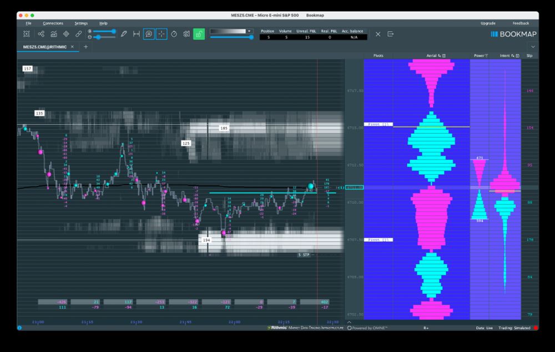Toggle the Aerial funnel filter icon
Viewport: 555px width, 352px height.
click(439, 56)
